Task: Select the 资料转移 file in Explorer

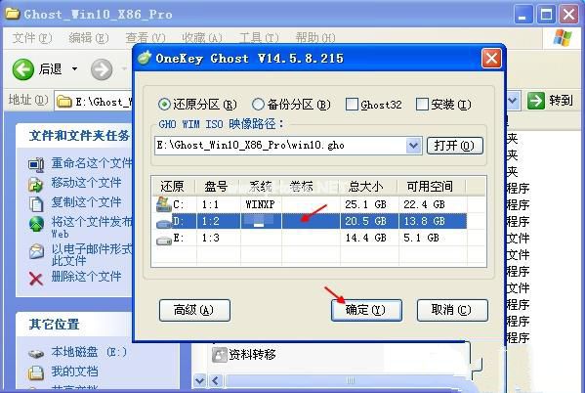Action: (x=244, y=355)
